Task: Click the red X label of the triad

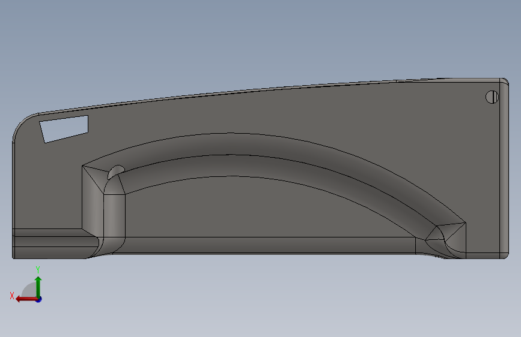Action: tap(12, 296)
